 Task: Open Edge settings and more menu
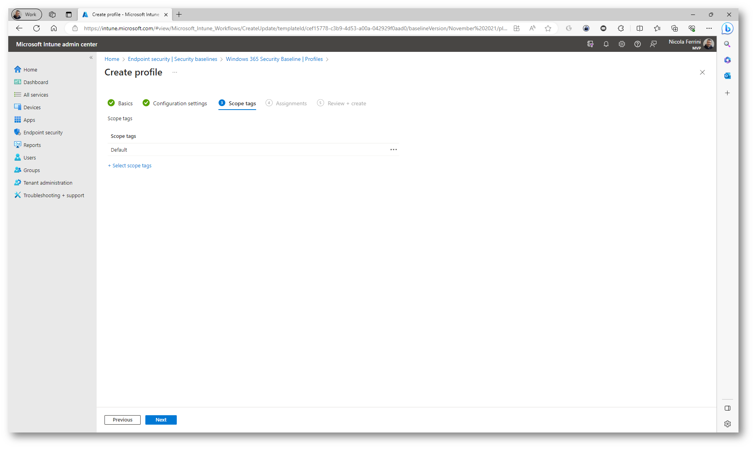tap(709, 28)
